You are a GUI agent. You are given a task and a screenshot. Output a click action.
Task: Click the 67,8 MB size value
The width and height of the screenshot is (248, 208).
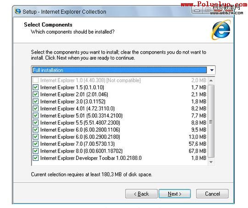coord(197,151)
